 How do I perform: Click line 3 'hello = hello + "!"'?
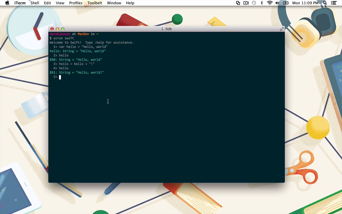(x=74, y=64)
